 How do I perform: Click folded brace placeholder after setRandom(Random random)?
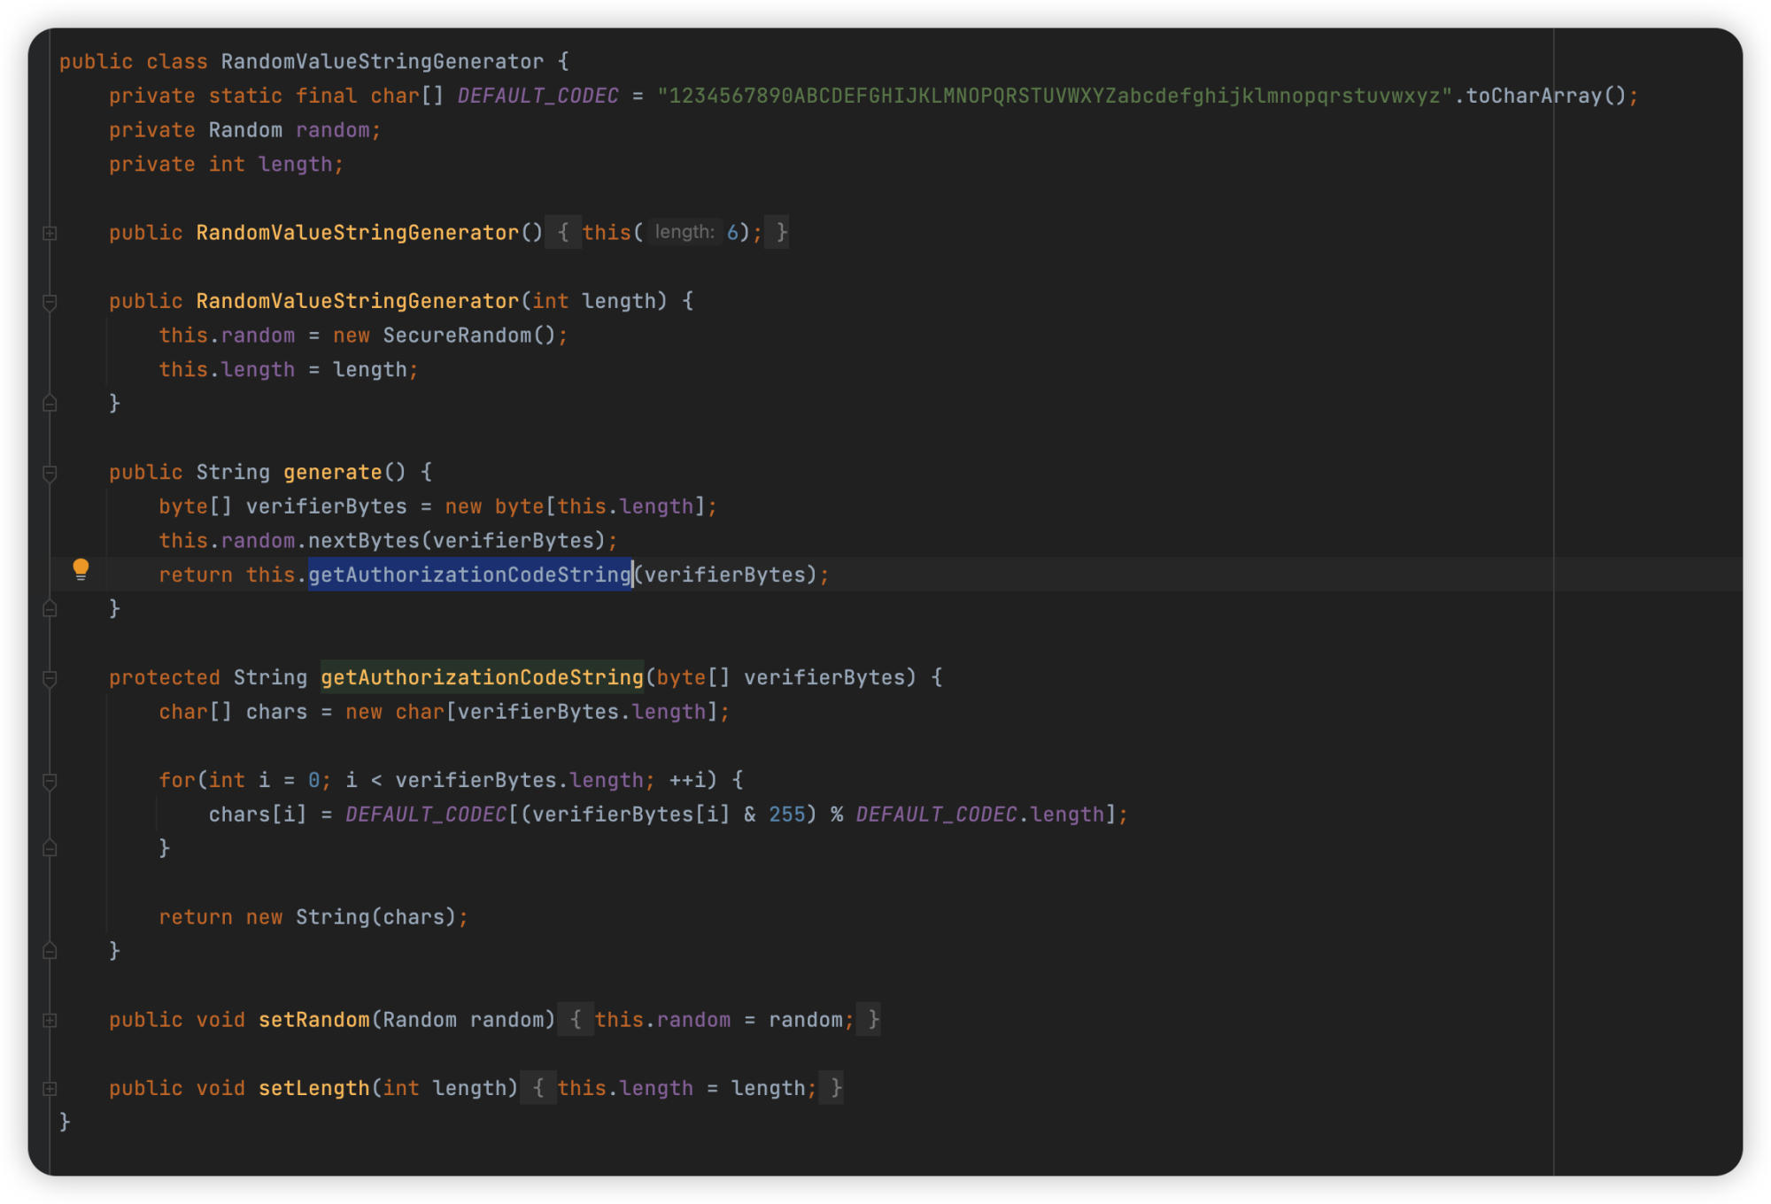coord(576,1020)
